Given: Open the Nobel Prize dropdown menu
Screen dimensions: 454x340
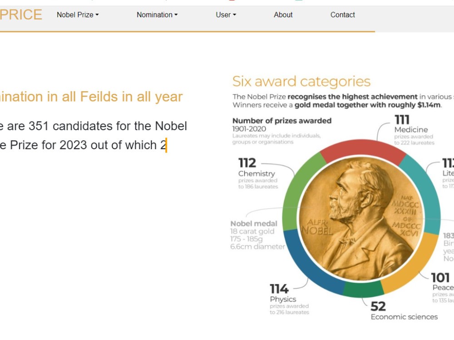Looking at the screenshot, I should point(78,15).
